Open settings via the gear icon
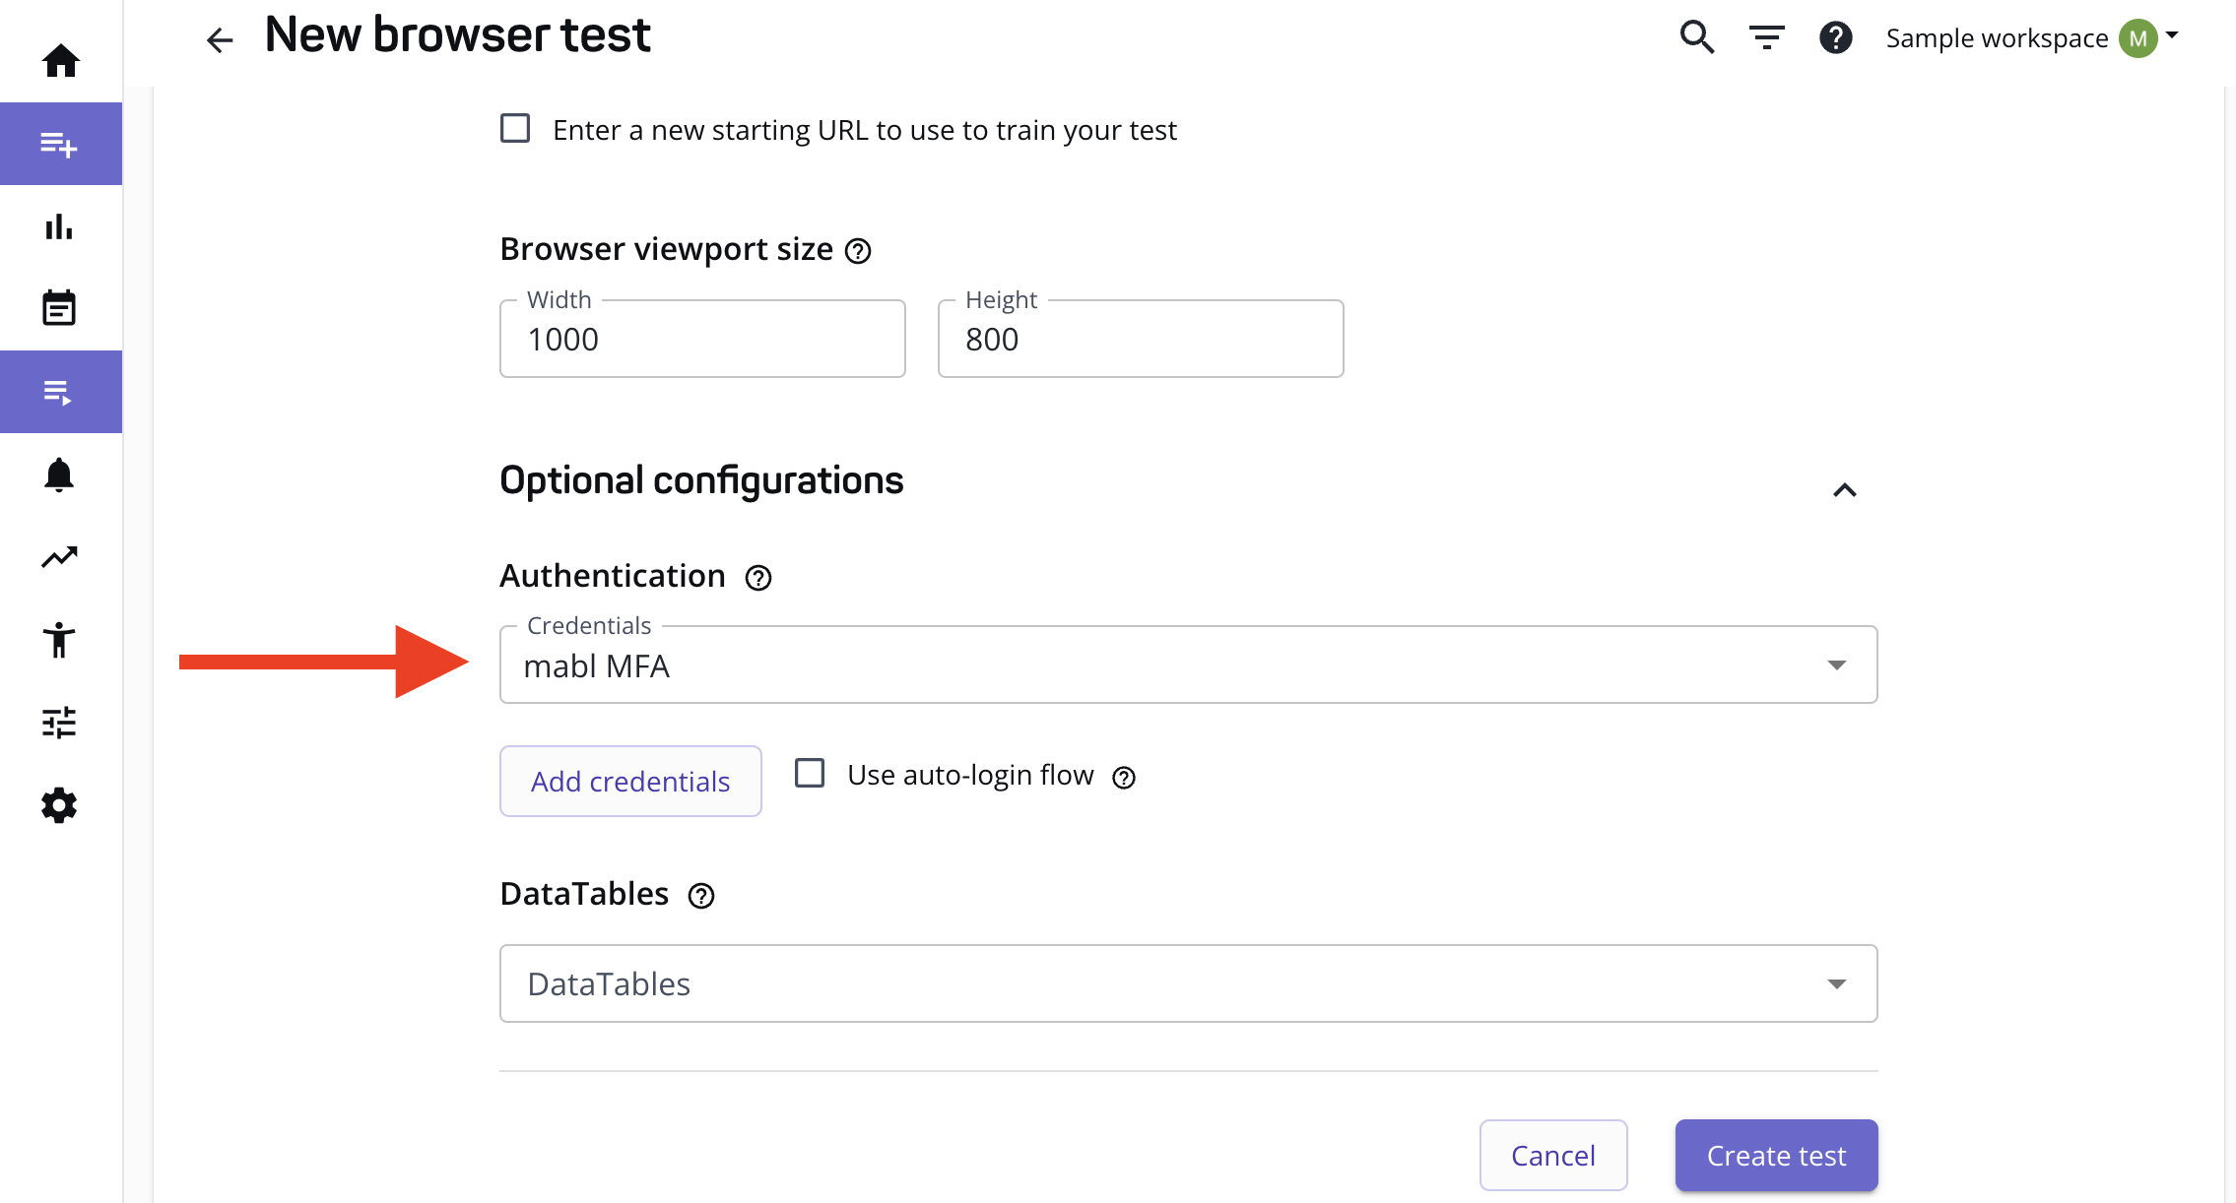 pos(60,805)
